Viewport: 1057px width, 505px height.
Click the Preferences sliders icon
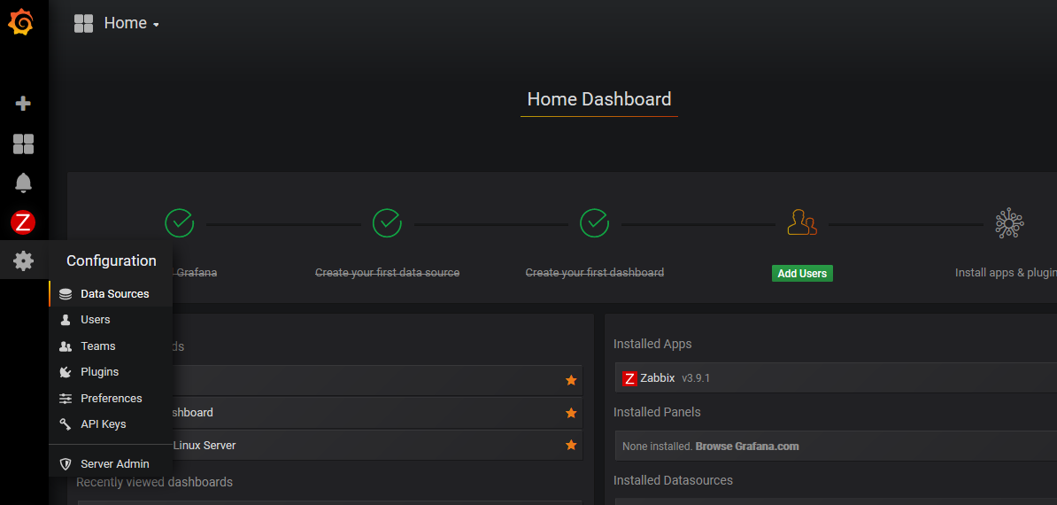(66, 398)
